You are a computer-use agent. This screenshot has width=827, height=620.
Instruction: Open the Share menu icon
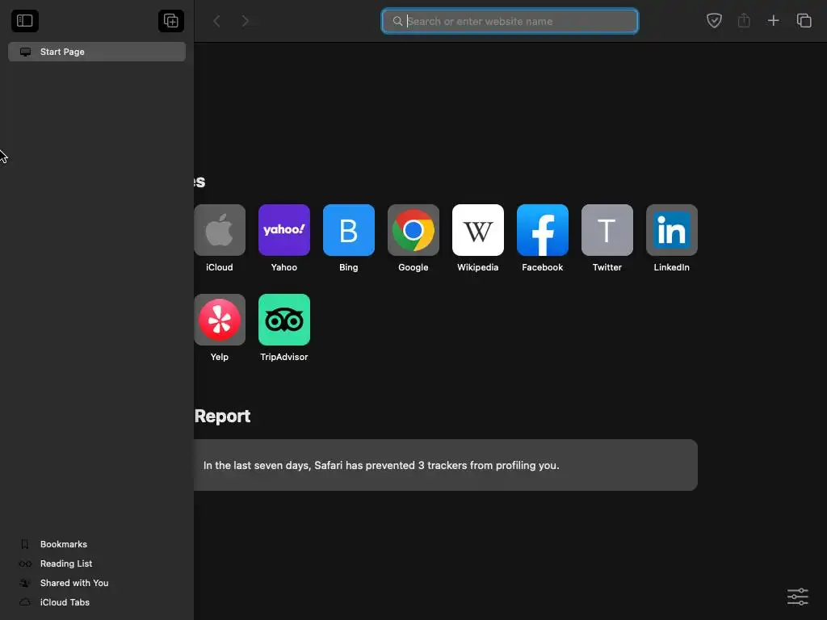pos(744,20)
